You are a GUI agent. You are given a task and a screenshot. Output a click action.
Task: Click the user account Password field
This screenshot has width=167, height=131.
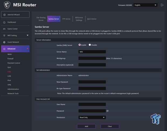click(x=92, y=111)
